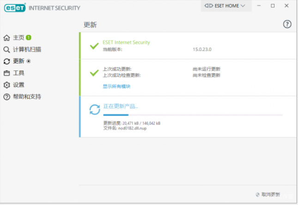Click the 显示所有模块 link
298x205 pixels.
tap(116, 86)
